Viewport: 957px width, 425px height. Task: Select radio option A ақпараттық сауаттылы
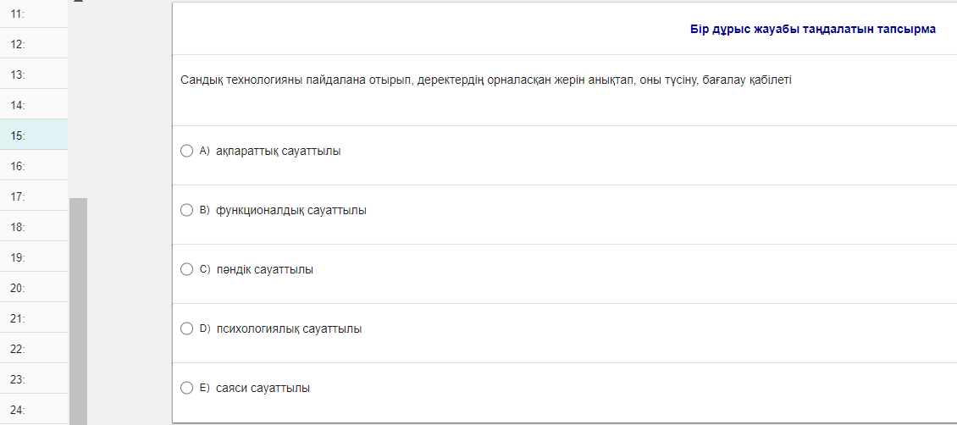pyautogui.click(x=187, y=151)
